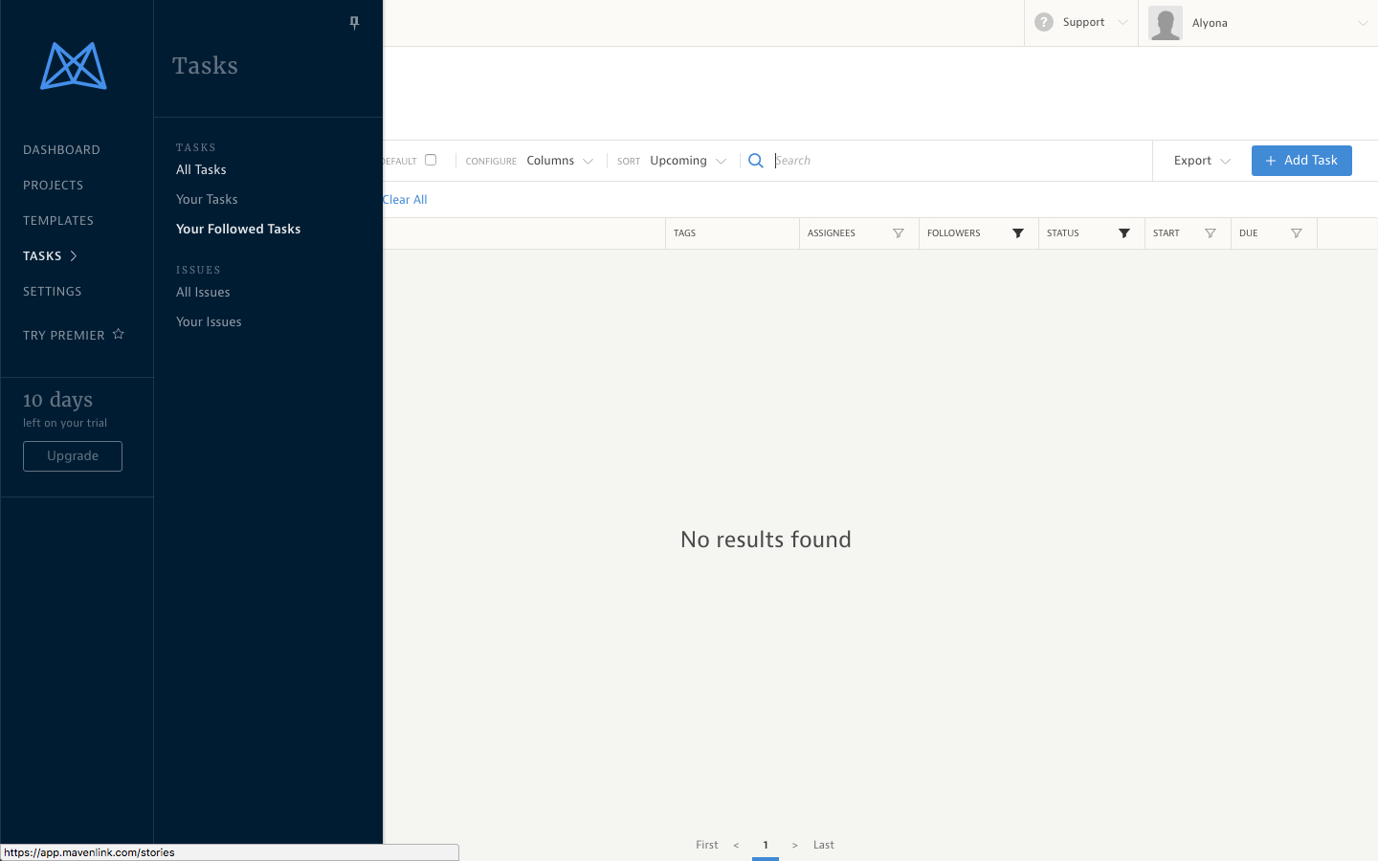This screenshot has width=1378, height=861.
Task: Click into the Search input field
Action: 957,161
